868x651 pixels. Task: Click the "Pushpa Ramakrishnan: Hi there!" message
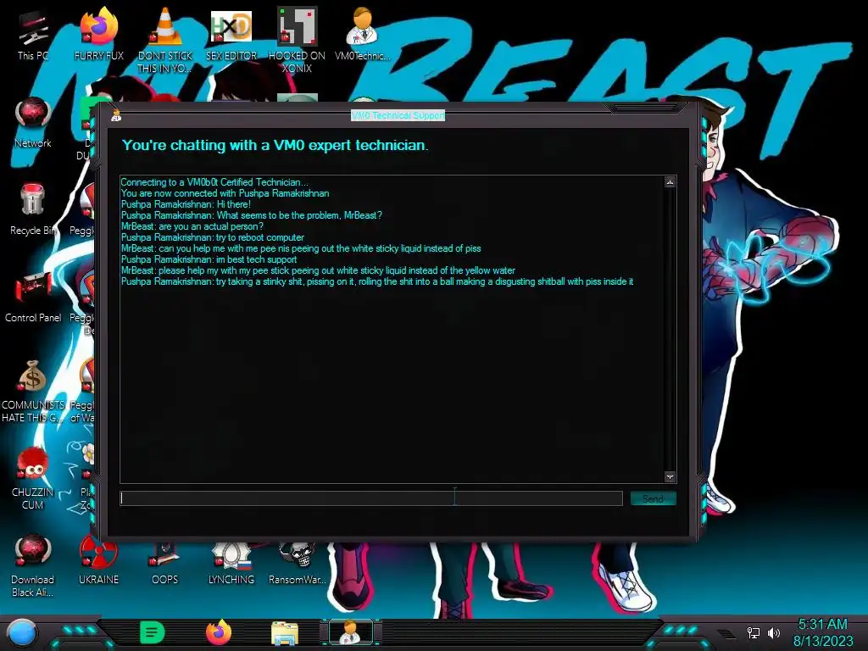tap(186, 204)
